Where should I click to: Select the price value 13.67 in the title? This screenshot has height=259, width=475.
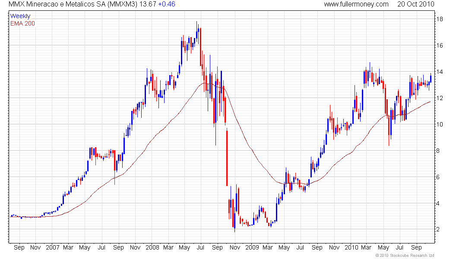click(x=148, y=4)
